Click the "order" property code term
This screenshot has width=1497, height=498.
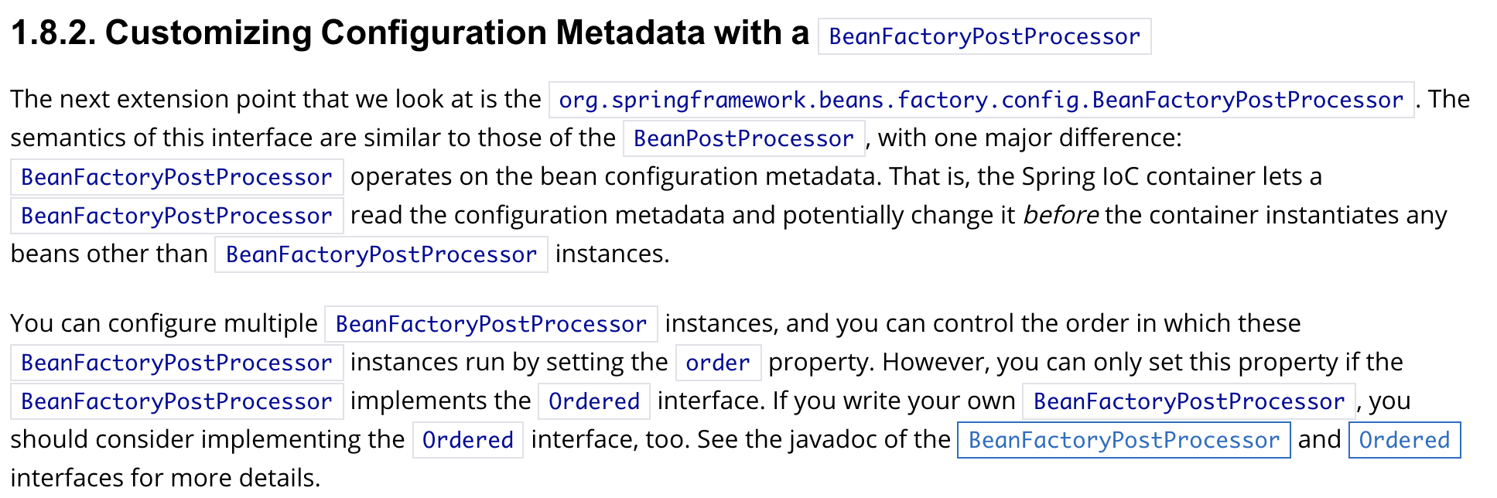pos(718,363)
